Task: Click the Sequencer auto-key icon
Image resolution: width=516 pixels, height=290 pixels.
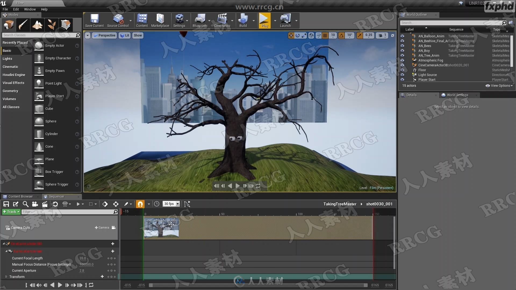Action: (x=127, y=204)
